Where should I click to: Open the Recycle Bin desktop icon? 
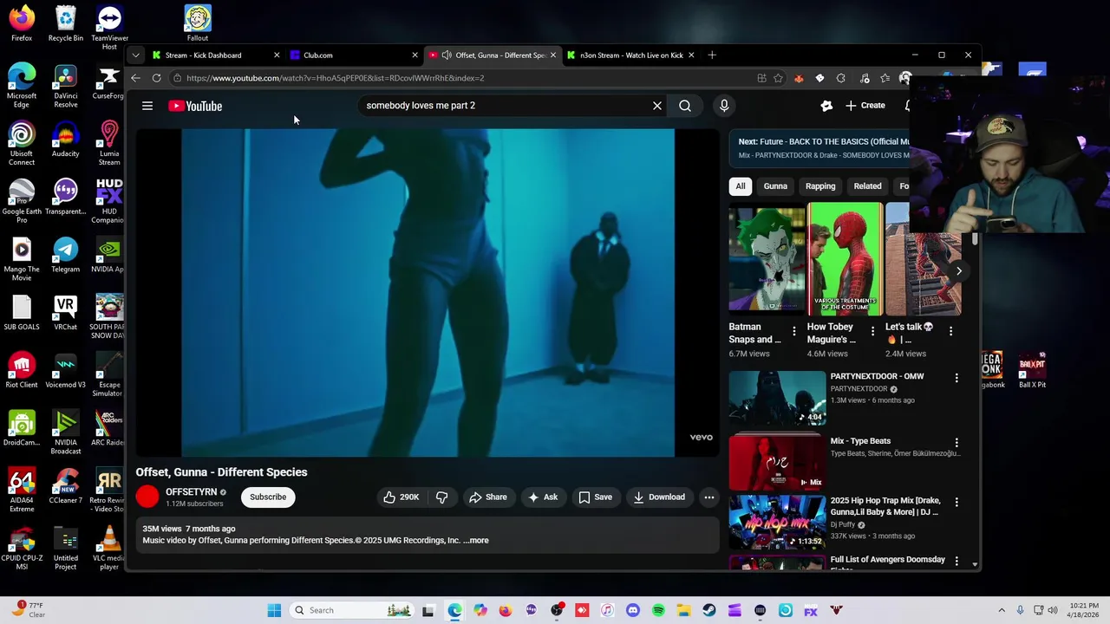pyautogui.click(x=66, y=23)
